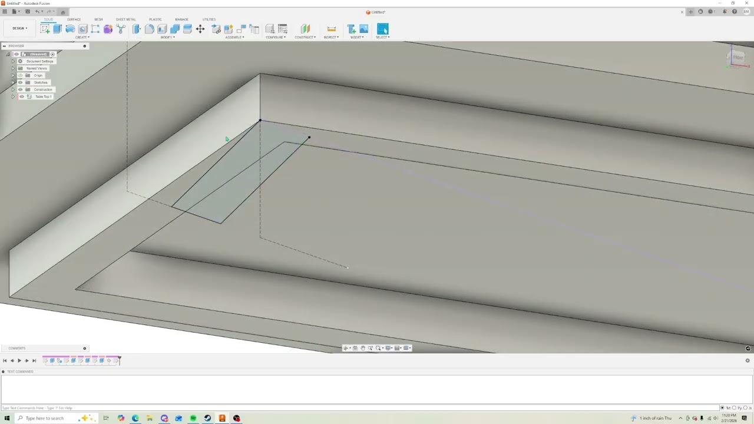The height and width of the screenshot is (424, 754).
Task: Select the Shell tool
Action: (162, 29)
